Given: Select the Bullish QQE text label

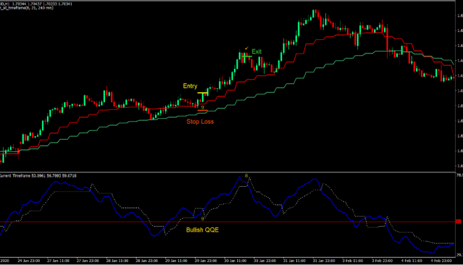Looking at the screenshot, I should tap(202, 229).
